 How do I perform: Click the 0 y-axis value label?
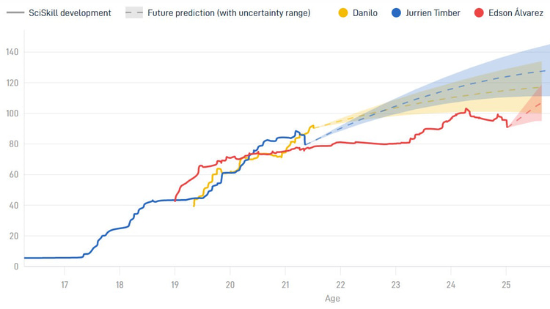[x=16, y=267]
